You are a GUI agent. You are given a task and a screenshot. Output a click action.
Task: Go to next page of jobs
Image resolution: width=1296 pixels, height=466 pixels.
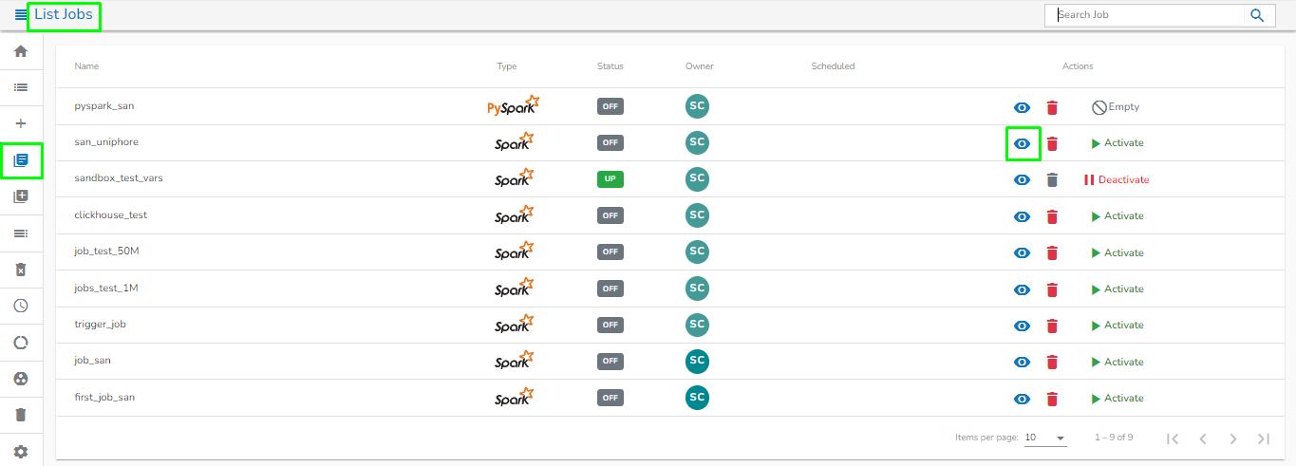coord(1232,438)
